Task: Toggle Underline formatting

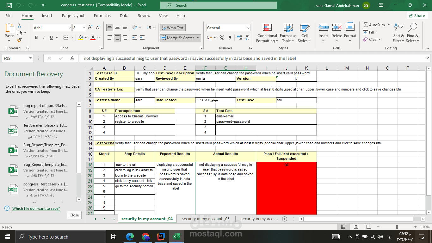Action: pyautogui.click(x=52, y=38)
